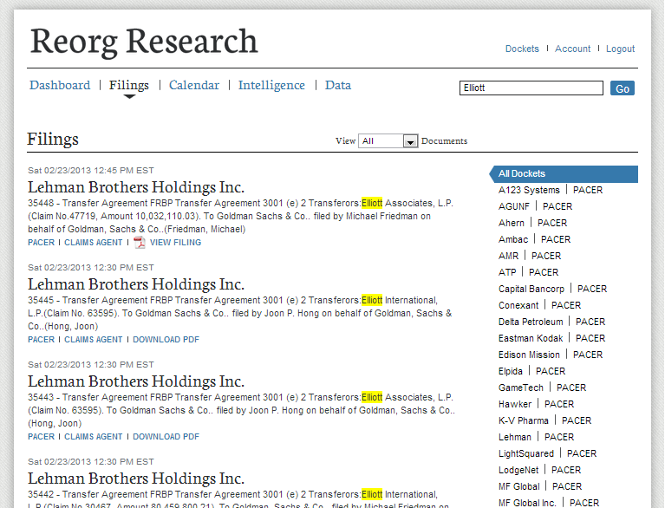The image size is (665, 508).
Task: Focus the search field containing Elliott
Action: (531, 88)
